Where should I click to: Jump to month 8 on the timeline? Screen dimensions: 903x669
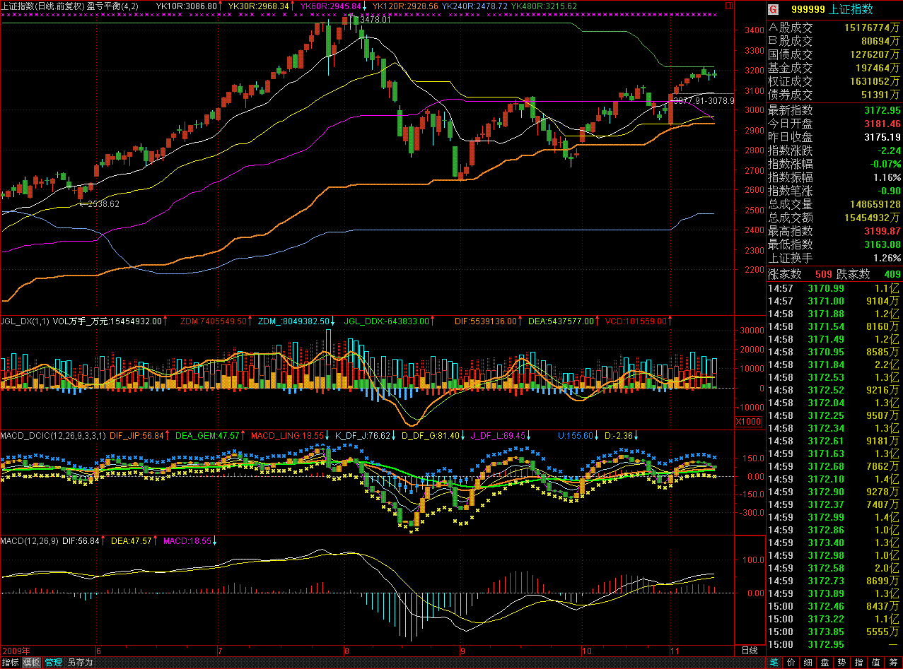click(346, 651)
